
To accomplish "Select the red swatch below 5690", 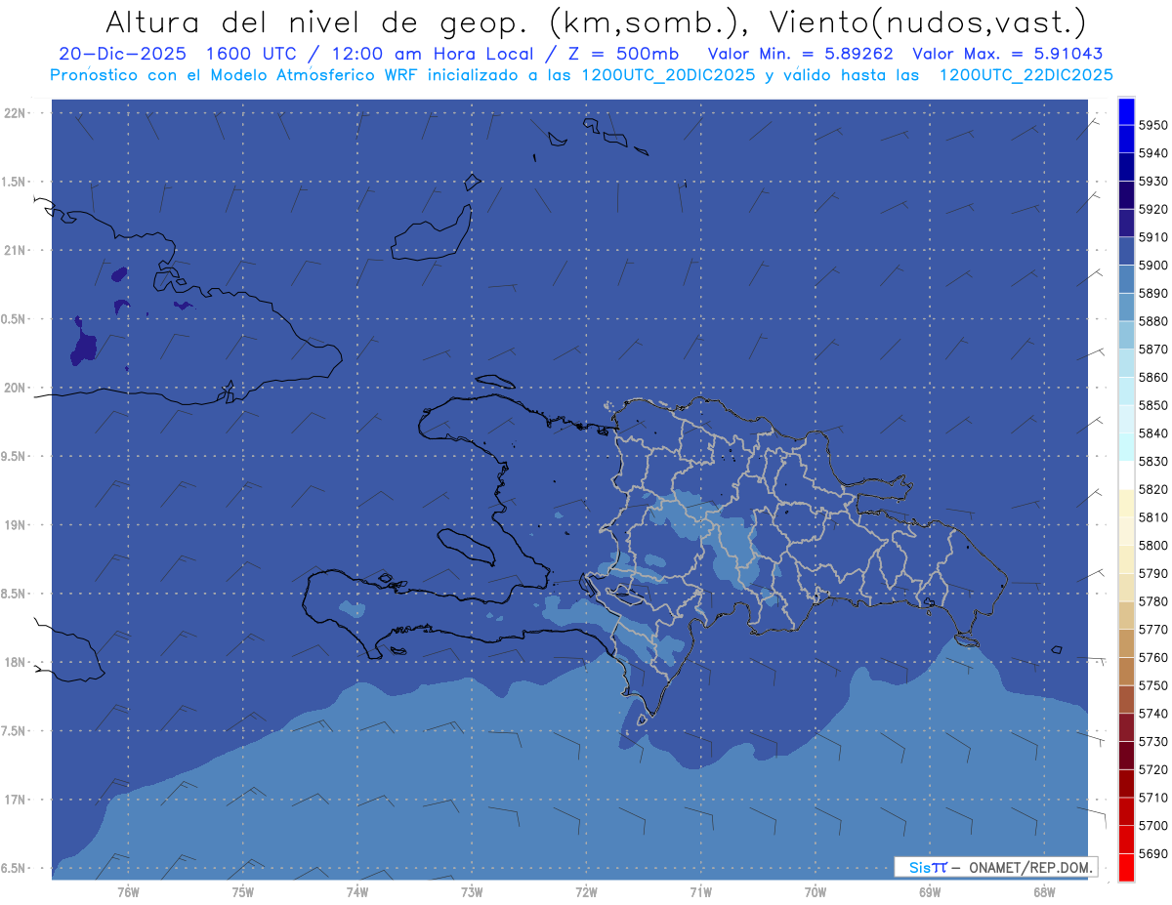I will click(1126, 868).
